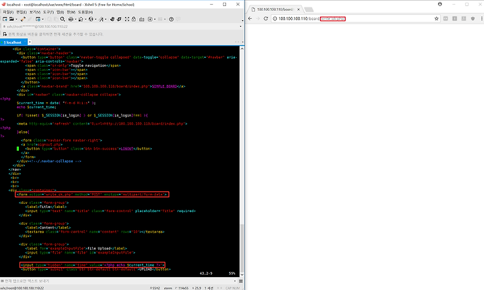Click the add-pane plus icon in Xshell toolbar

[x=150, y=19]
